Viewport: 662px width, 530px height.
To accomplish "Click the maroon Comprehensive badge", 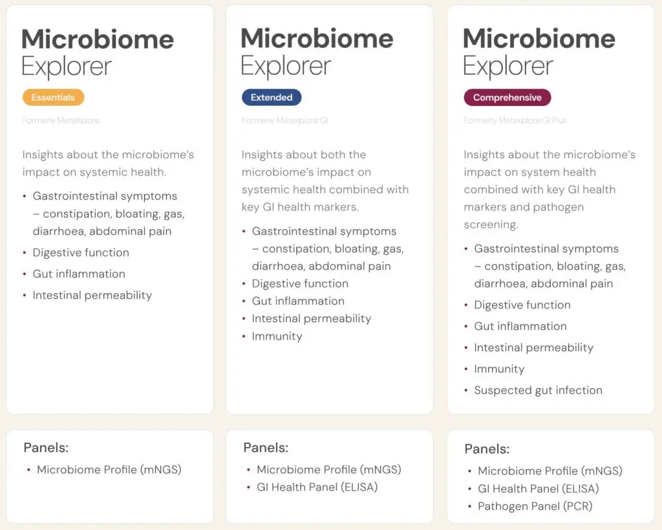I will 507,97.
